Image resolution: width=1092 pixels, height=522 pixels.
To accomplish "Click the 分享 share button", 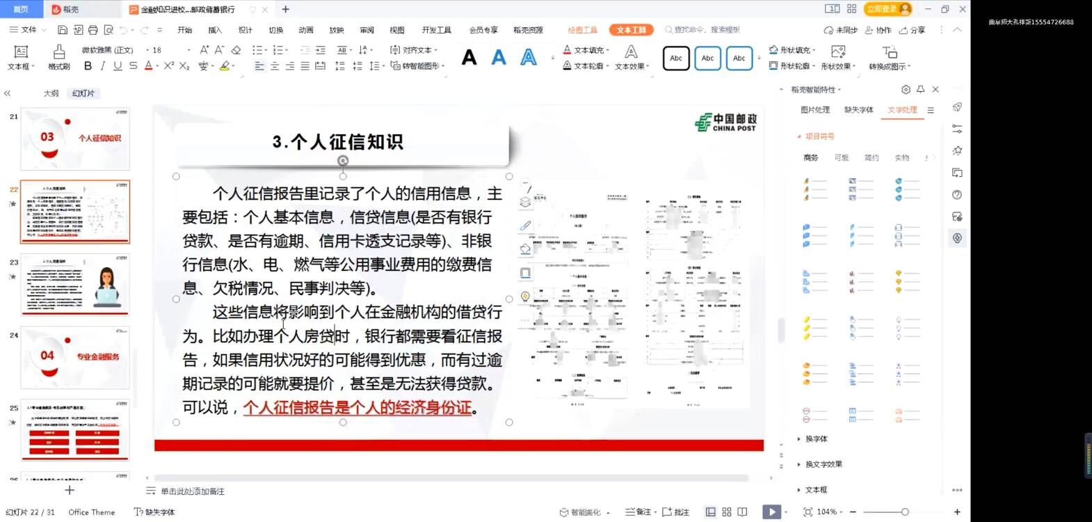I will pyautogui.click(x=913, y=30).
